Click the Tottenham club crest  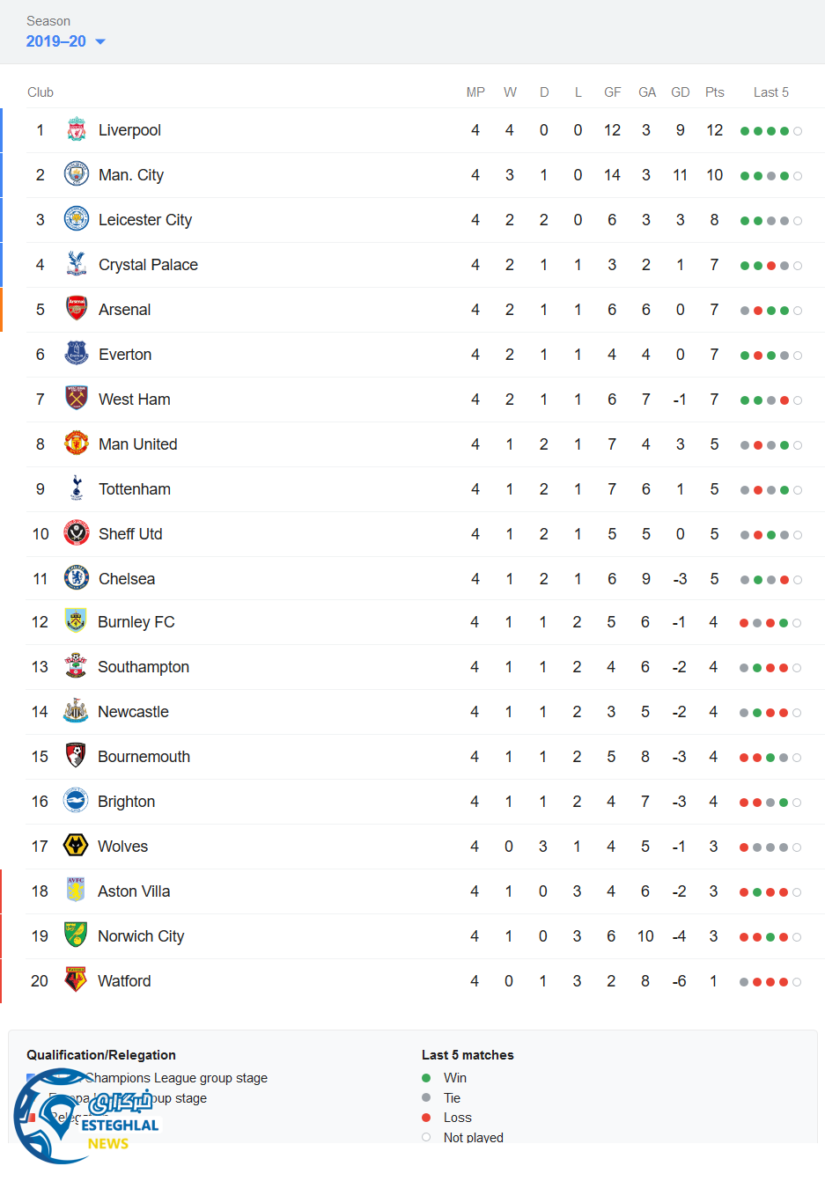(x=77, y=488)
